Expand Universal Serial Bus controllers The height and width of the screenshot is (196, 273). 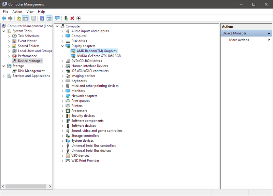pos(62,146)
